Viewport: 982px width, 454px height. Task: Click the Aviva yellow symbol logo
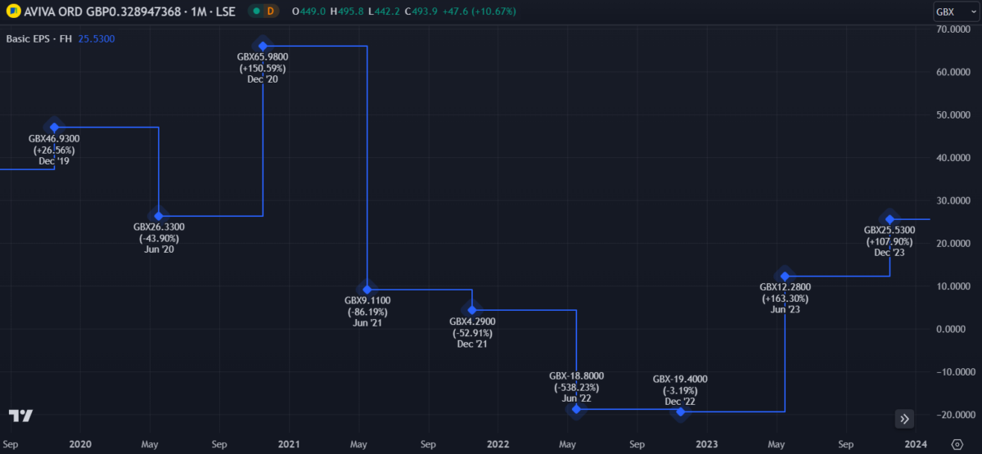point(12,12)
